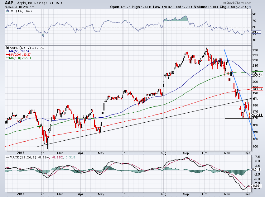Open the dropdown arrow beside Chg value

pos(250,7)
